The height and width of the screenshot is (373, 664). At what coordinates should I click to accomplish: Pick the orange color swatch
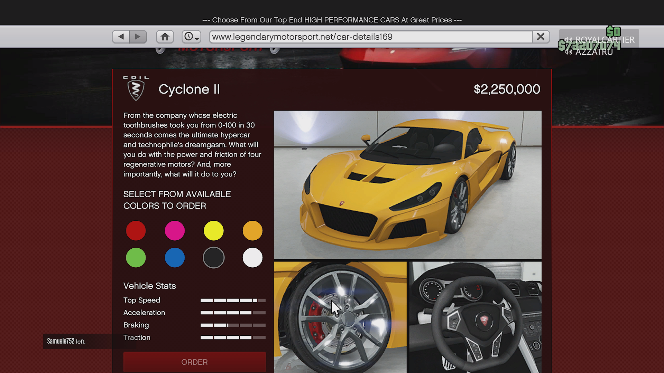point(252,231)
